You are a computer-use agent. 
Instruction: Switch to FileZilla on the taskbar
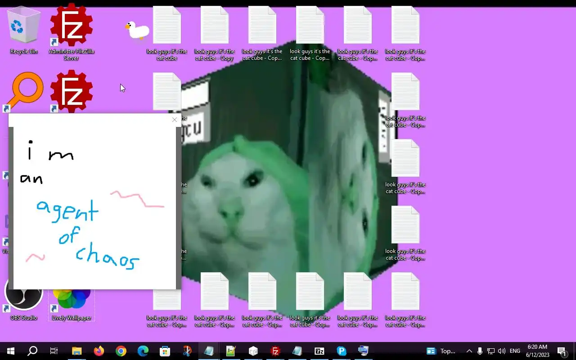275,351
